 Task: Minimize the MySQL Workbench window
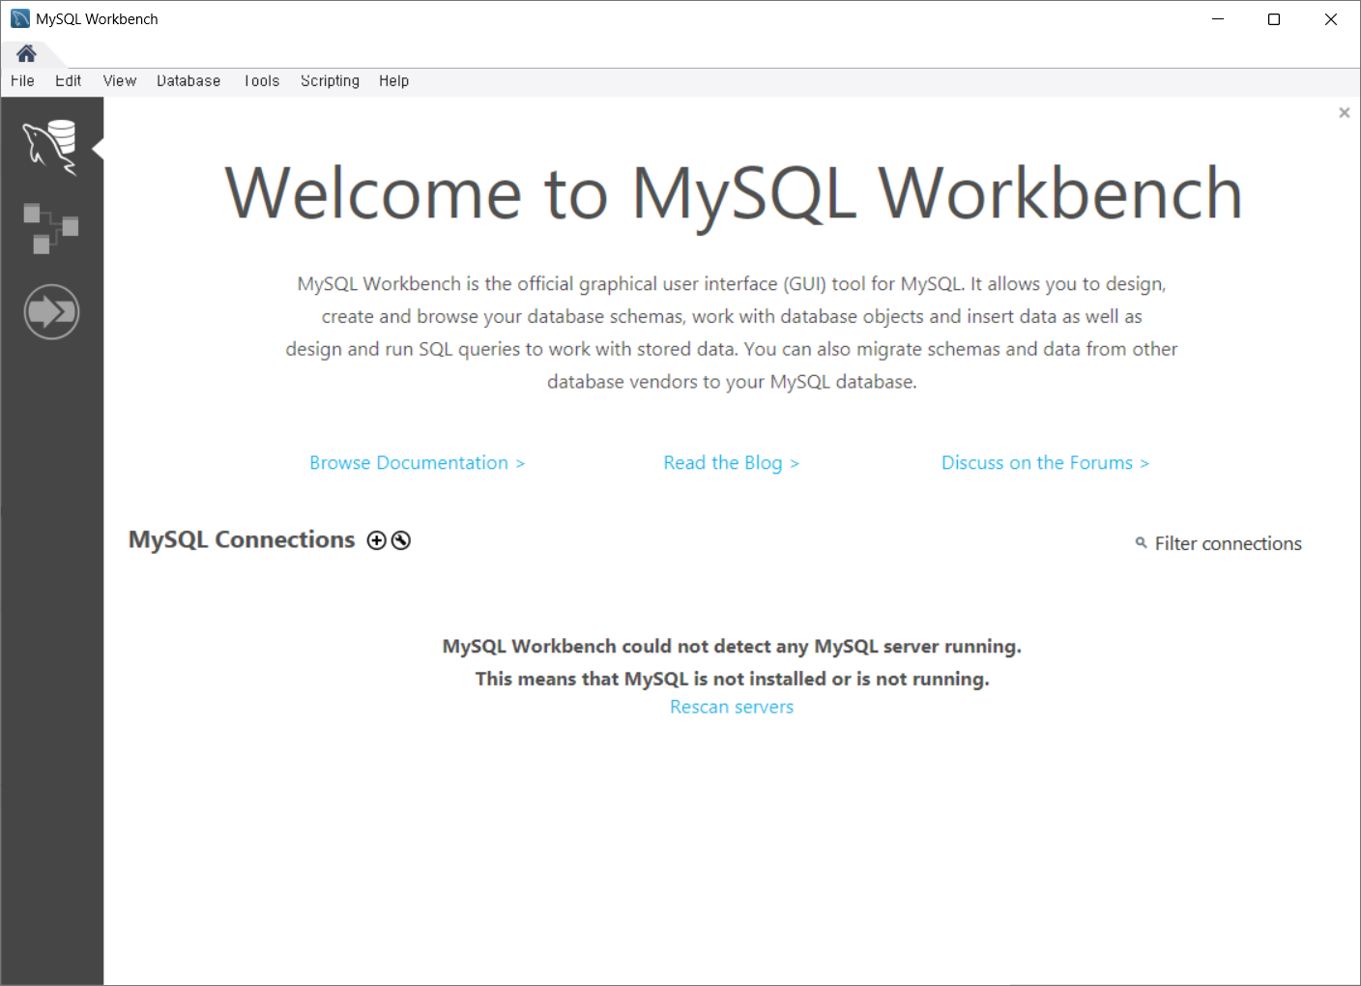pyautogui.click(x=1218, y=19)
